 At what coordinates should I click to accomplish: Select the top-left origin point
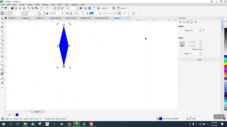coord(181,42)
